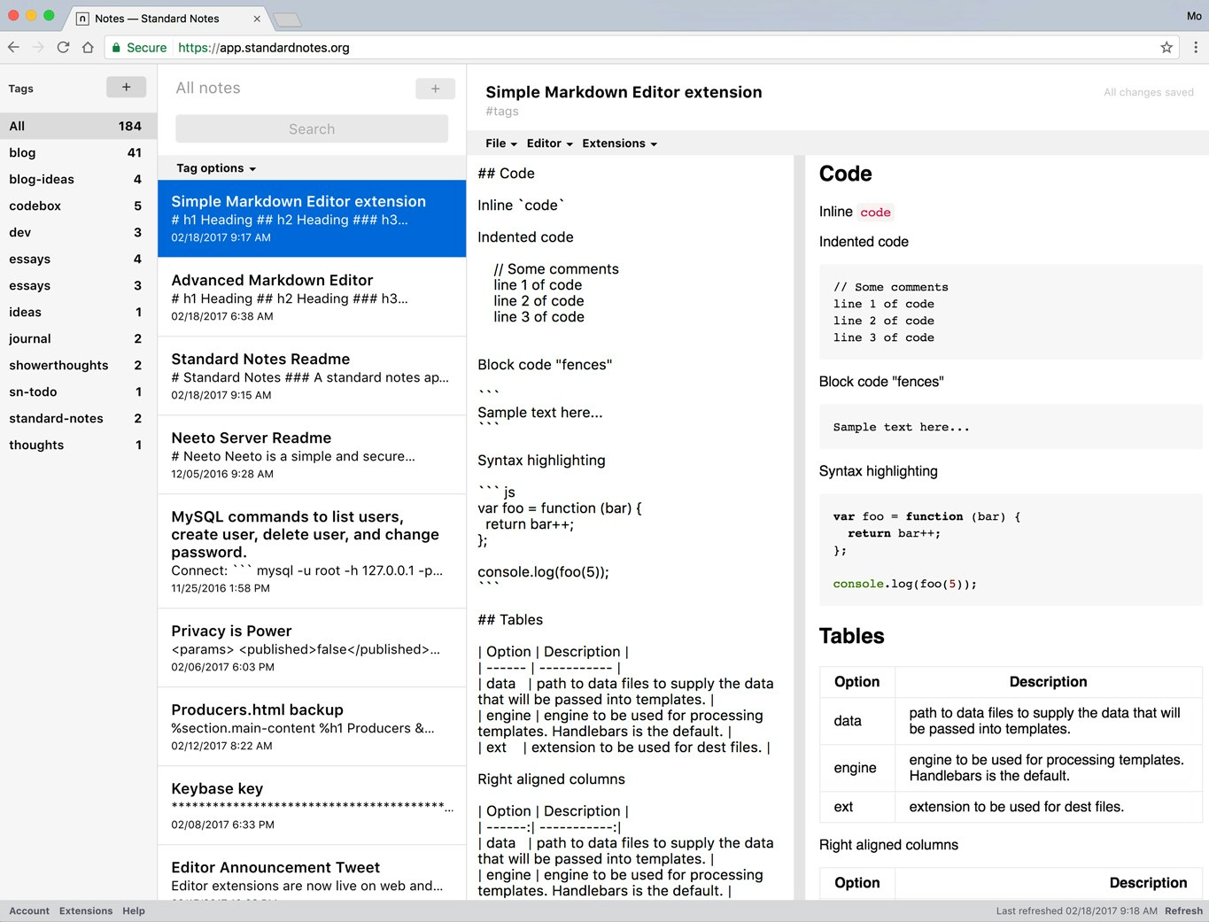
Task: Create a new note with the plus icon
Action: point(435,89)
